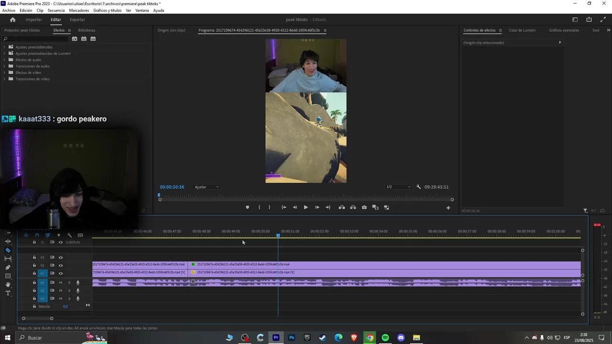The height and width of the screenshot is (344, 612).
Task: Select the Type tool
Action: point(8,293)
